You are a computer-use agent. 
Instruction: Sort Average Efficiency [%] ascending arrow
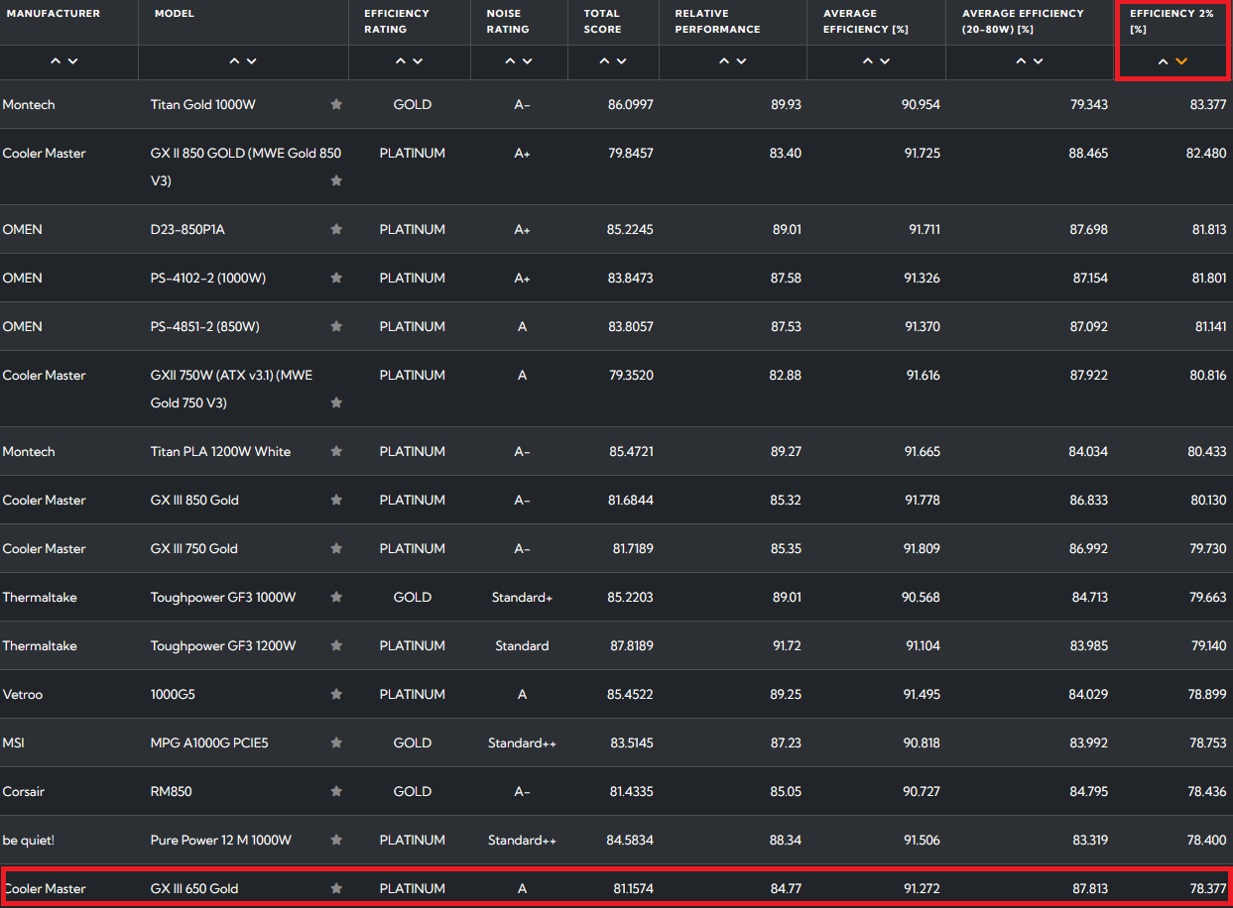(x=868, y=61)
